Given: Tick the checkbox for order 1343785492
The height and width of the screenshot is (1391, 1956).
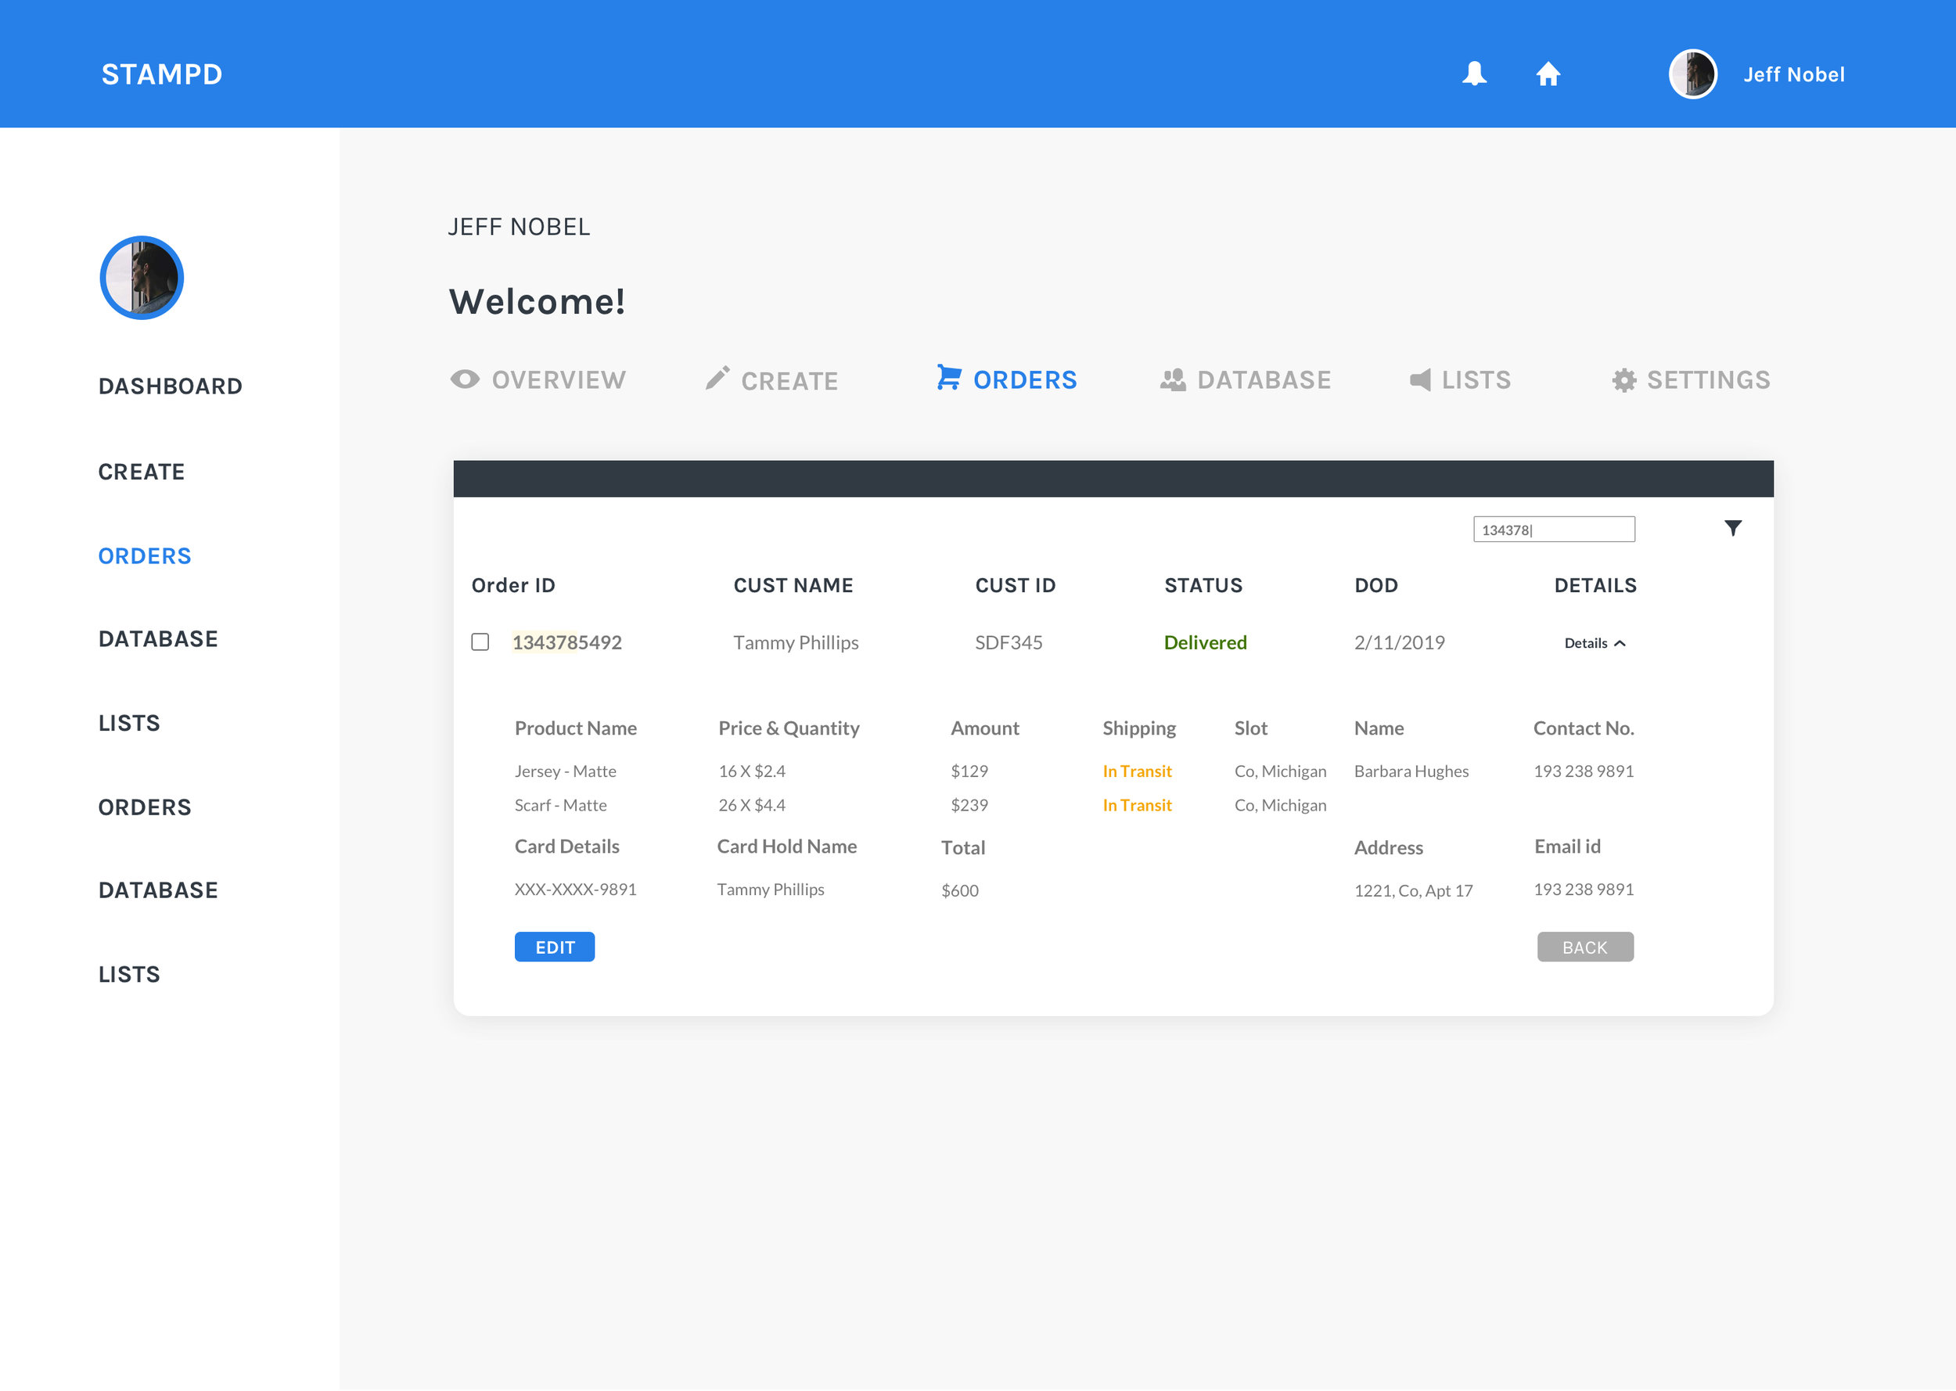Looking at the screenshot, I should (480, 642).
